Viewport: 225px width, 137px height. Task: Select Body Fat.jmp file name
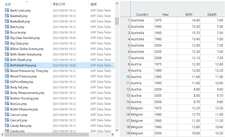pos(19,87)
